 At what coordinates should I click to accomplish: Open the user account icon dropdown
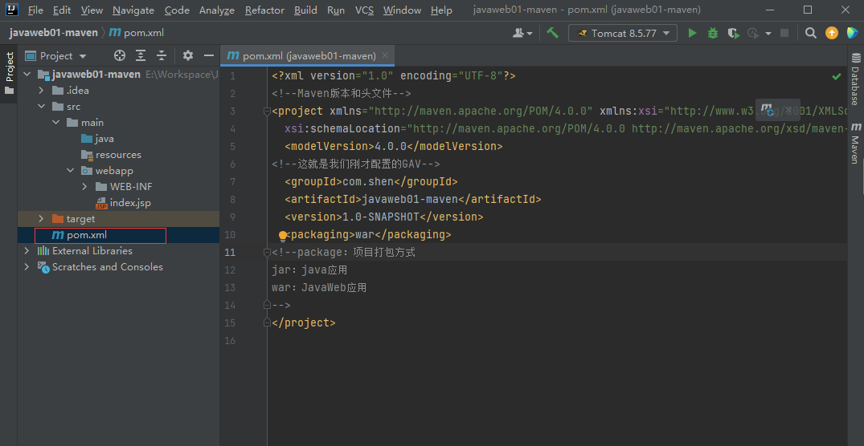point(522,33)
